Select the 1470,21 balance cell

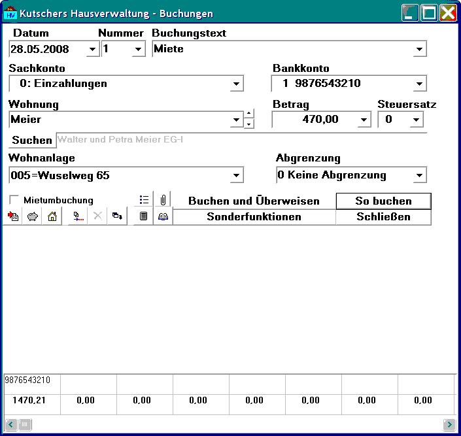(x=32, y=405)
